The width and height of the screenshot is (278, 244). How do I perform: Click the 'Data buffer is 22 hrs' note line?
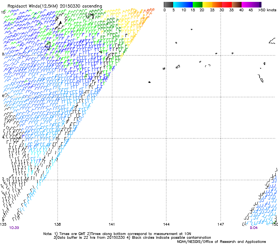pyautogui.click(x=132, y=238)
